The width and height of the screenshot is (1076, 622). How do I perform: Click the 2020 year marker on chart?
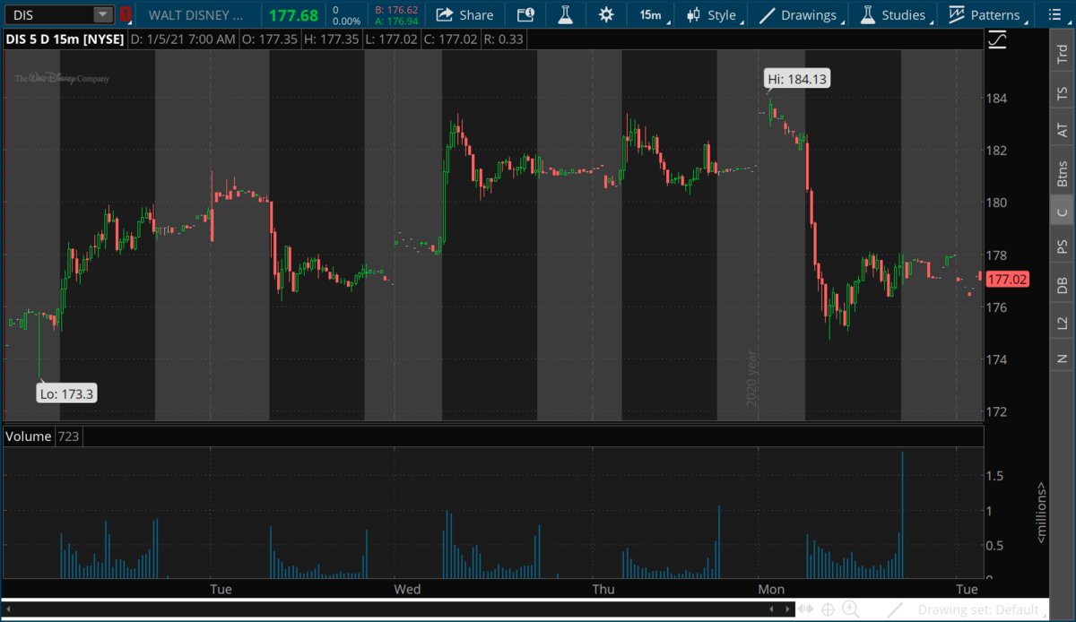(752, 378)
